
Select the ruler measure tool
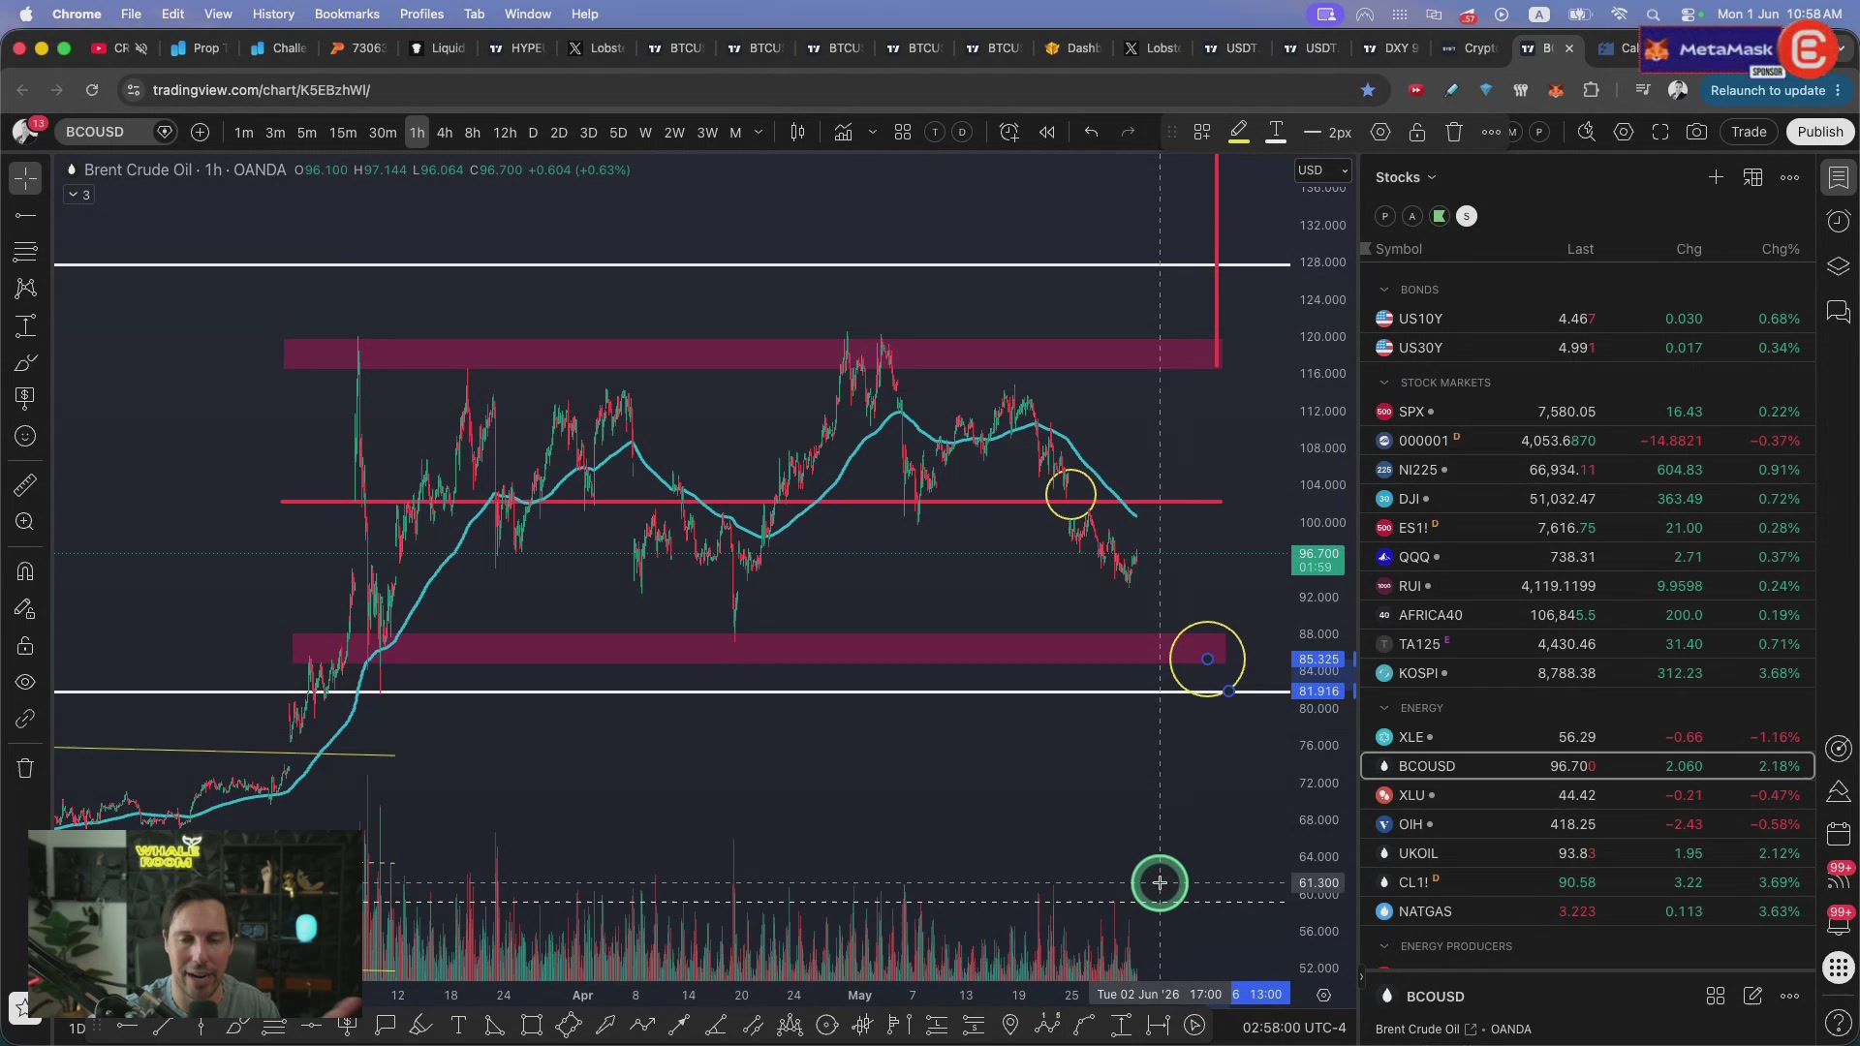25,484
